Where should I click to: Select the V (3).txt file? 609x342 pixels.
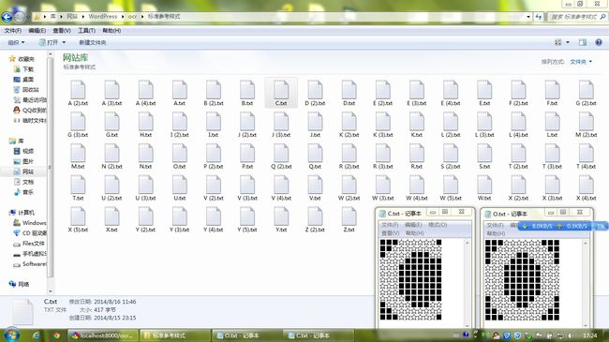[x=247, y=188]
